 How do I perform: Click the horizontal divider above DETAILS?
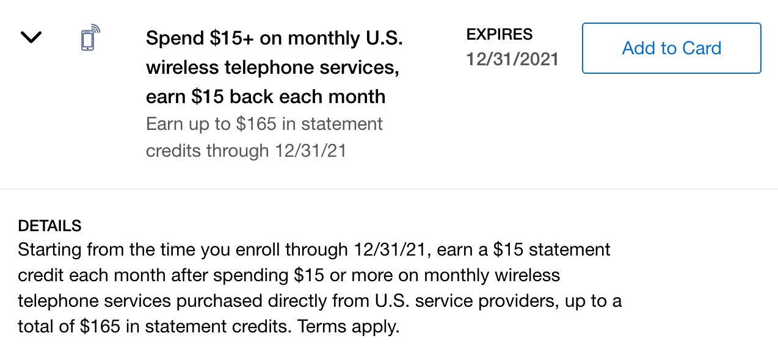(389, 189)
